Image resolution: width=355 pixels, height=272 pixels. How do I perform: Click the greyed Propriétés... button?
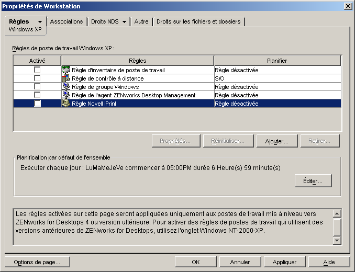tap(176, 141)
